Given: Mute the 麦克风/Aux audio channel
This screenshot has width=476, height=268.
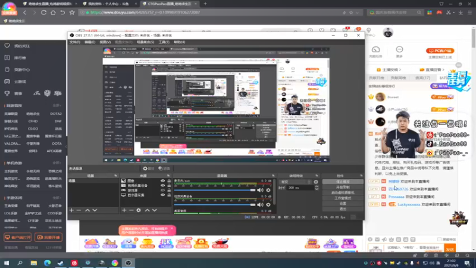Looking at the screenshot, I should (x=260, y=190).
